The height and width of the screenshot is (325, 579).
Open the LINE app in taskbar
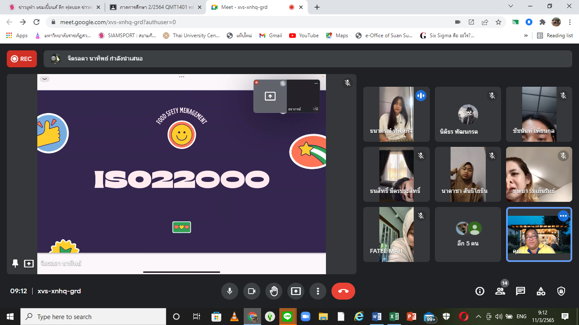(x=287, y=317)
